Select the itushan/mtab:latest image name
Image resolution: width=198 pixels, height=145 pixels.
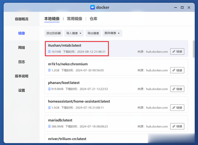tap(65, 45)
